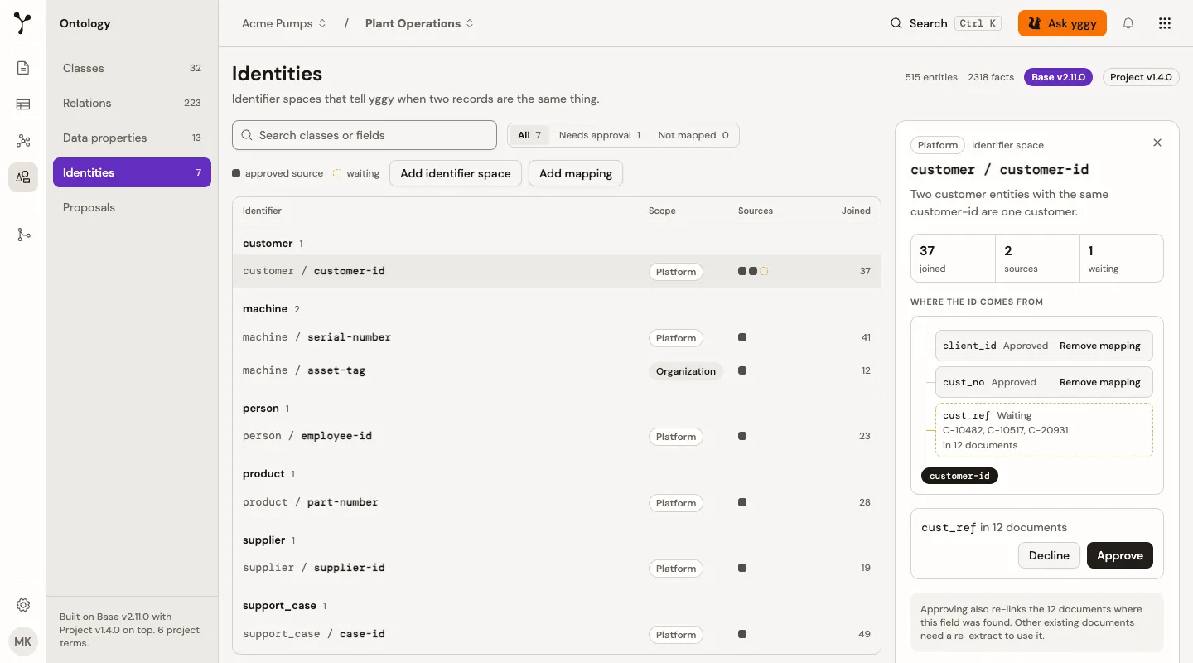Open the document page icon in left rail
The height and width of the screenshot is (663, 1193).
click(x=23, y=68)
